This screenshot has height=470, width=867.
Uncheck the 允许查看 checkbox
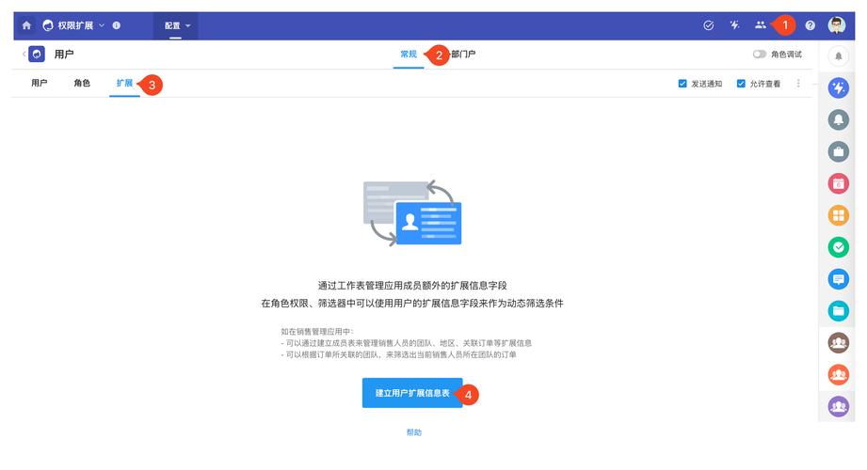741,84
